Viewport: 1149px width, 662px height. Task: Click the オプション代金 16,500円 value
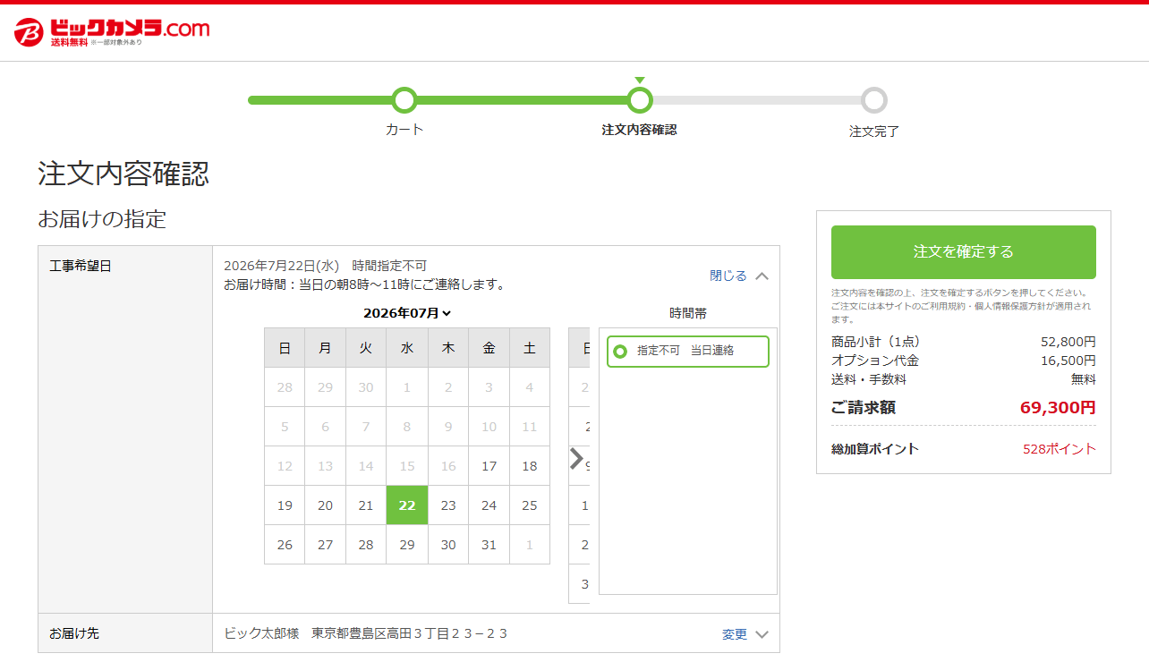pyautogui.click(x=1068, y=361)
